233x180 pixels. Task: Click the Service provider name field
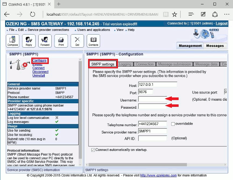pyautogui.click(x=153, y=131)
